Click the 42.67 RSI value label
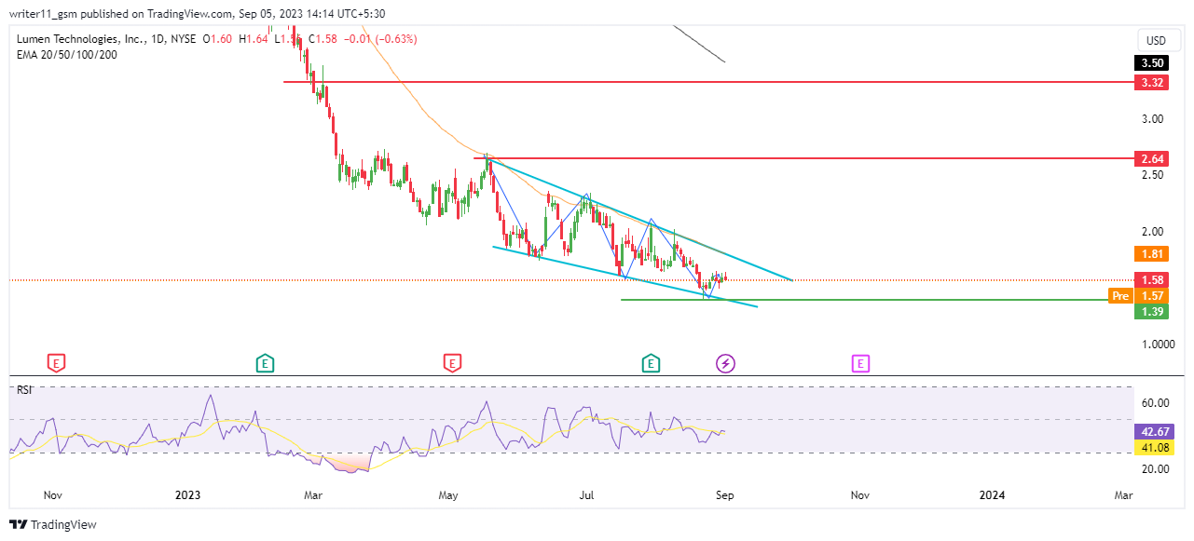1194x541 pixels. 1153,432
